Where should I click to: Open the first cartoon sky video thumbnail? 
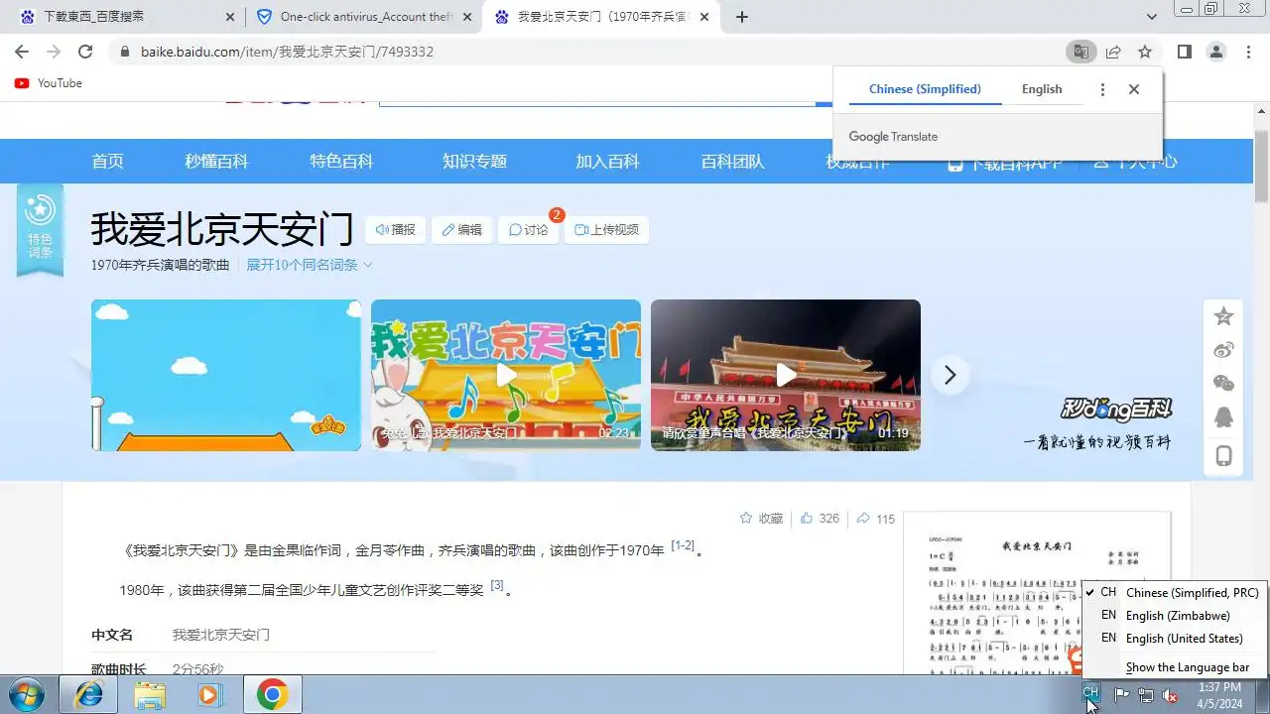click(226, 375)
